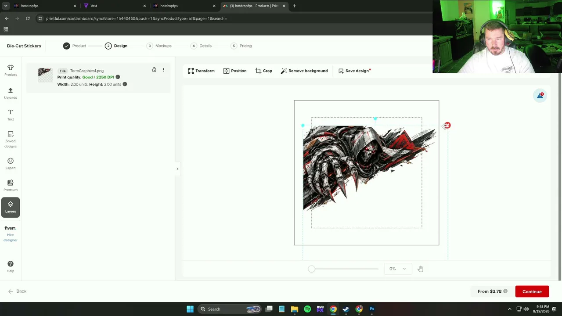Go to the Pricing step
Viewport: 562px width, 316px height.
241,46
